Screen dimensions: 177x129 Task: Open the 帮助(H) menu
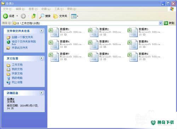72,9
